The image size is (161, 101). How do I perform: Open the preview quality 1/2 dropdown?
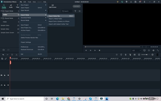point(136,50)
